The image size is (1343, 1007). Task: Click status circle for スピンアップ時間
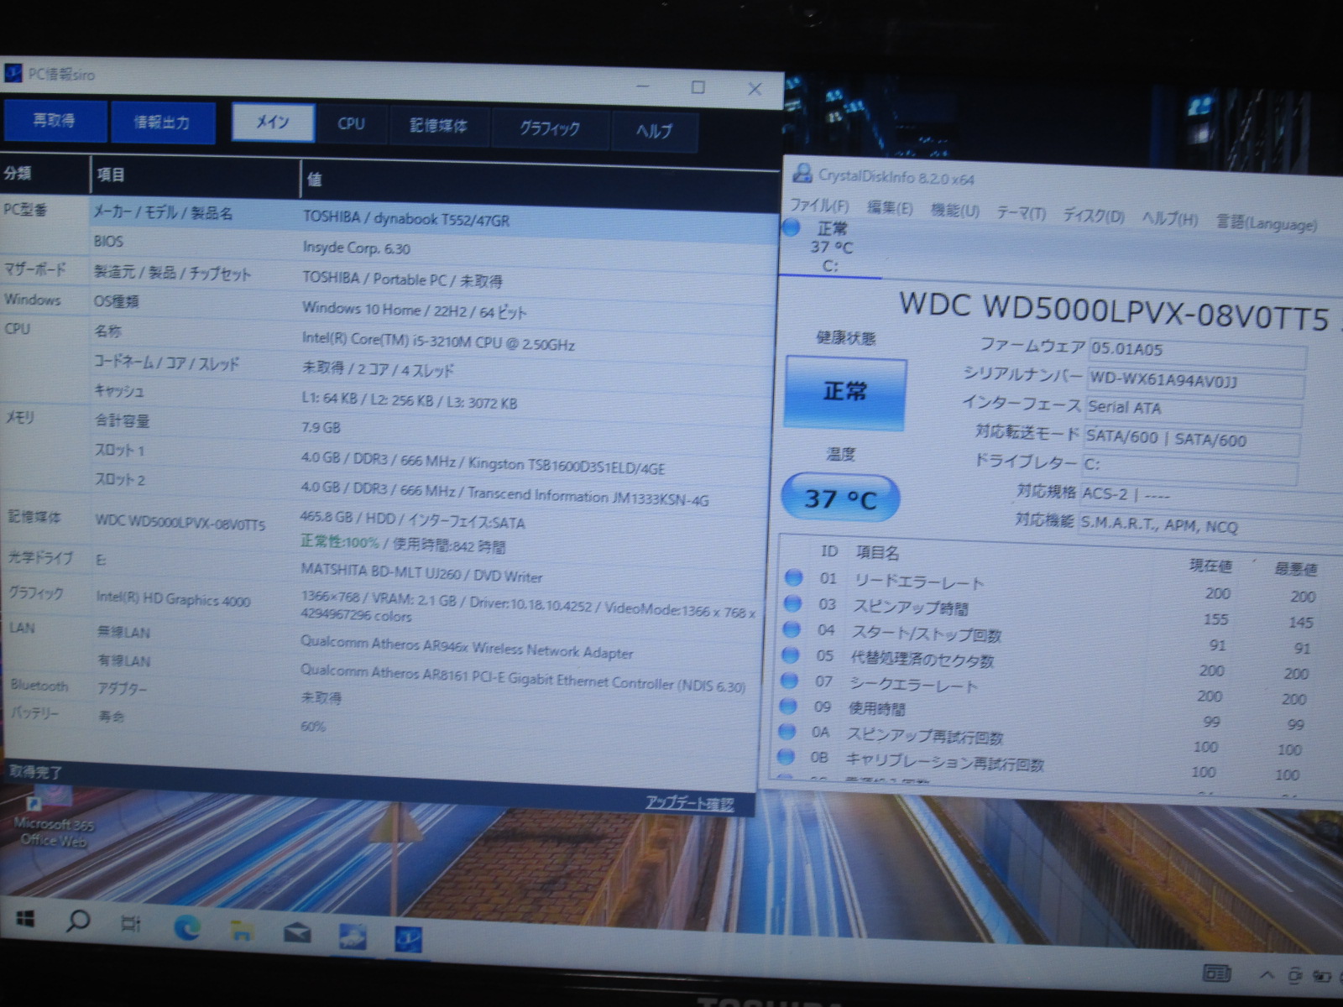tap(792, 603)
